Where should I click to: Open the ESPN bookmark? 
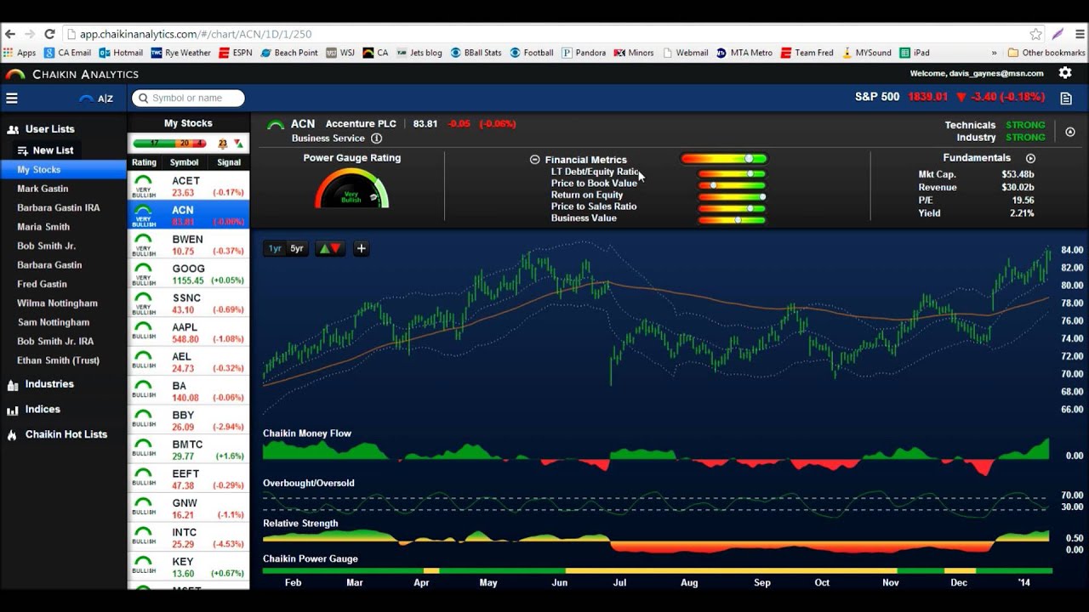pos(236,53)
